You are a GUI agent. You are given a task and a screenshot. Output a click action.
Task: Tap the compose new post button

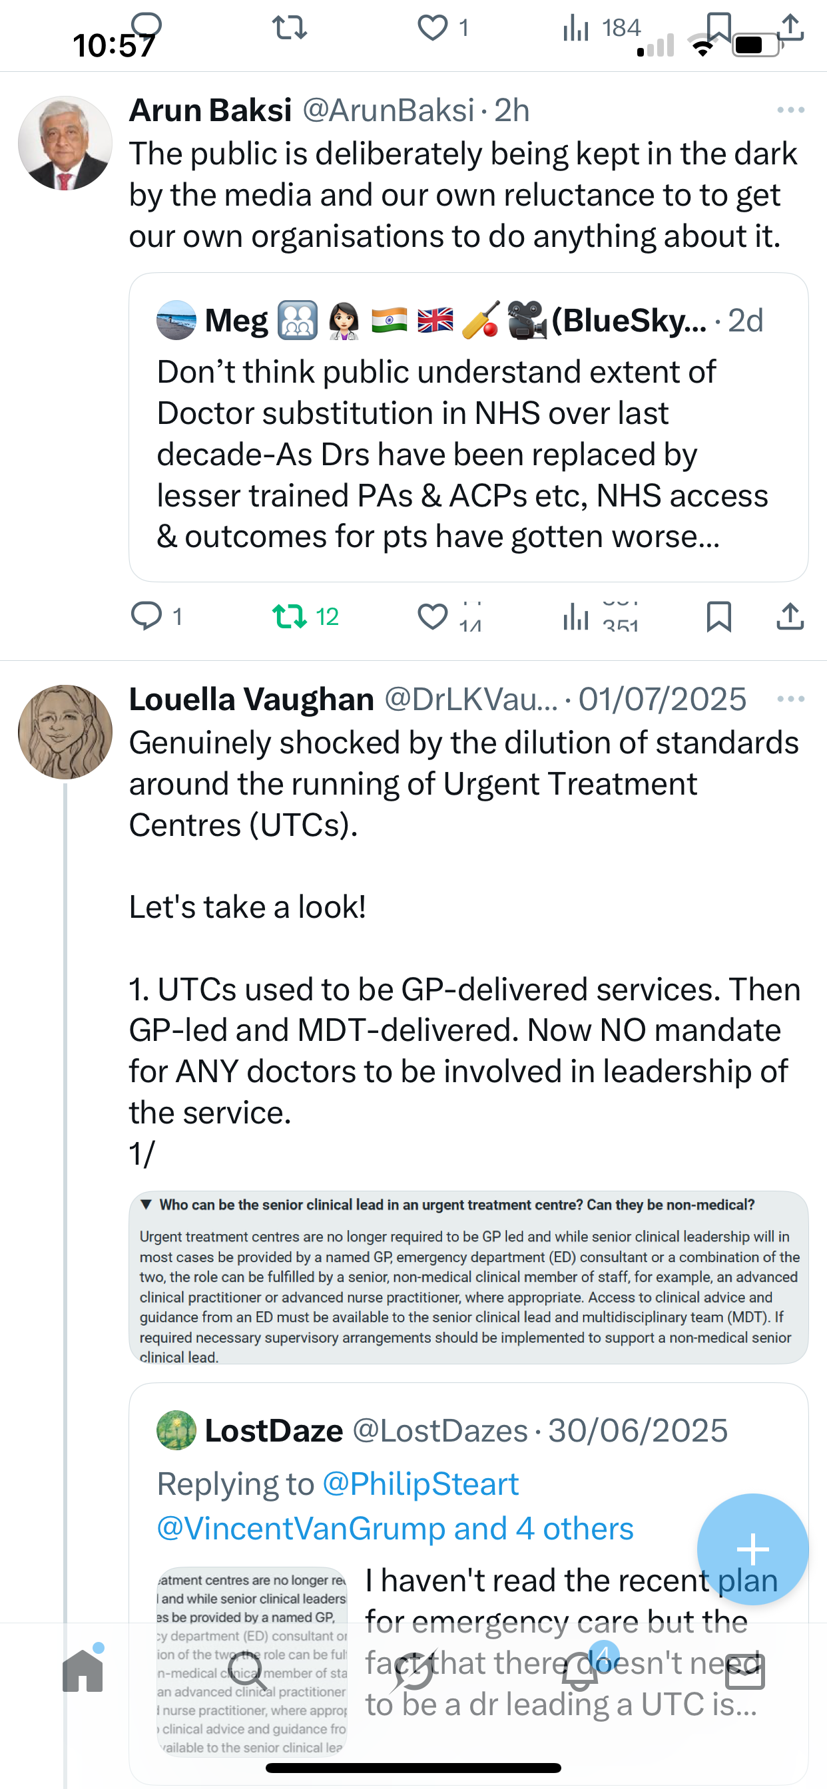(x=752, y=1549)
